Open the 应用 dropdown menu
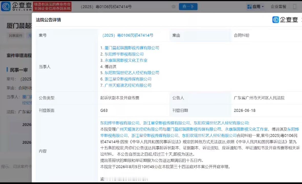The width and height of the screenshot is (302, 184). 255,7
